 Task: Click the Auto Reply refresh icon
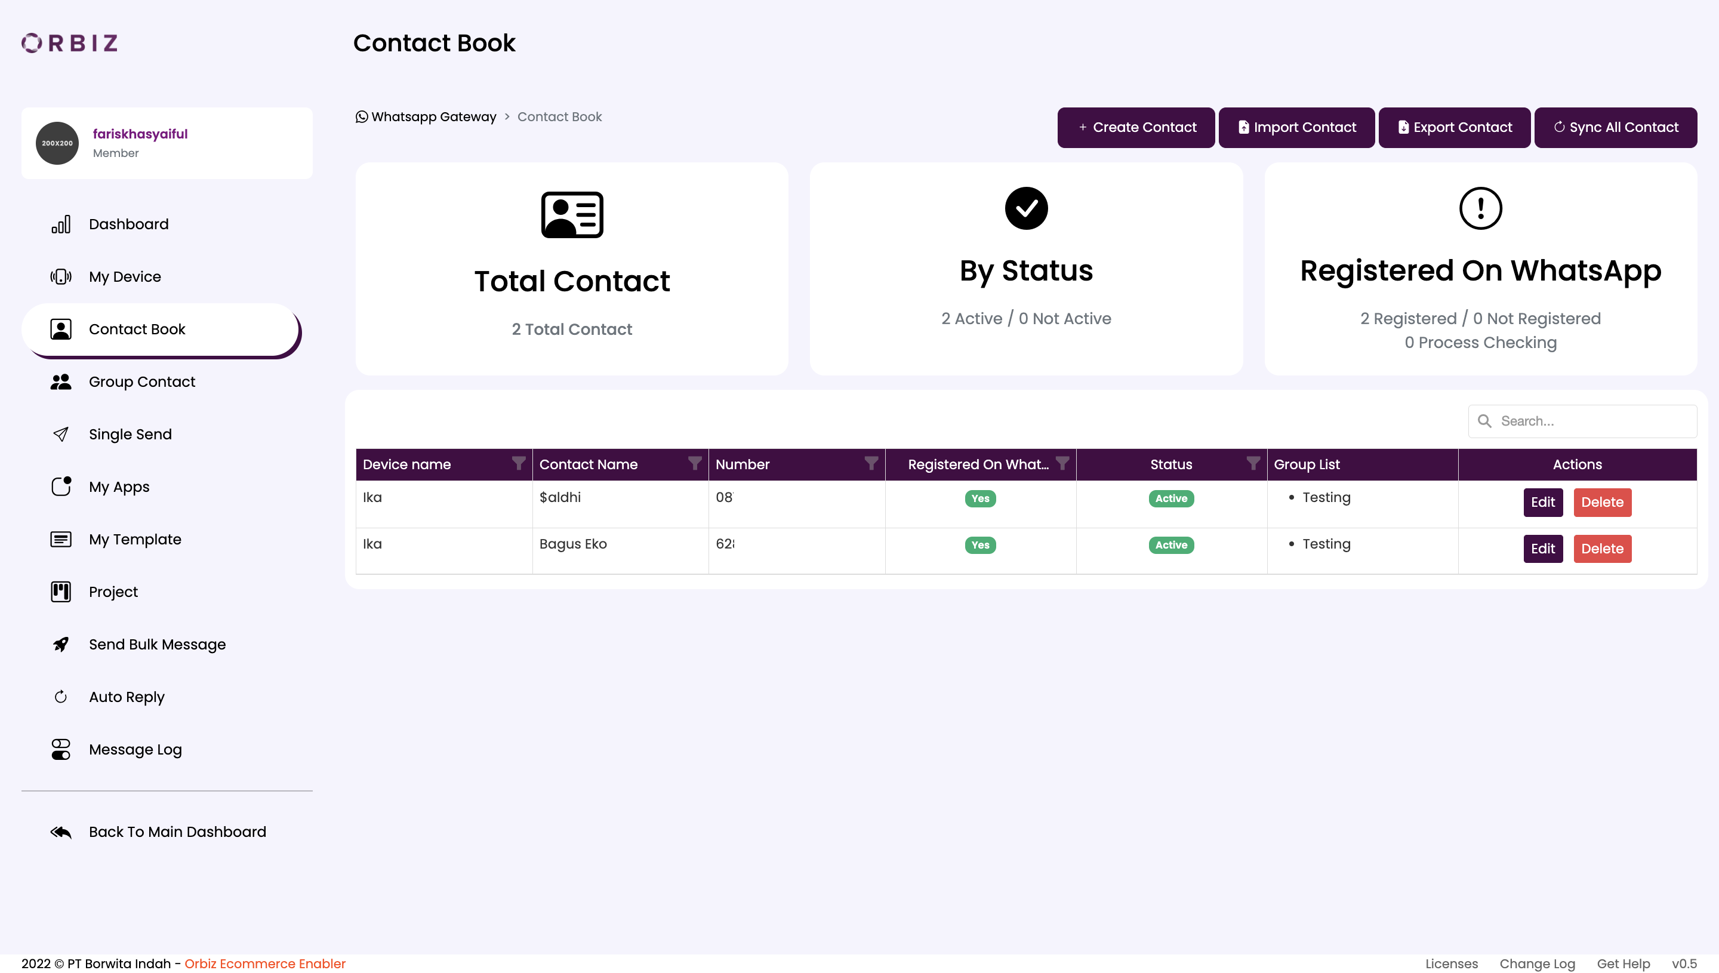click(x=61, y=697)
